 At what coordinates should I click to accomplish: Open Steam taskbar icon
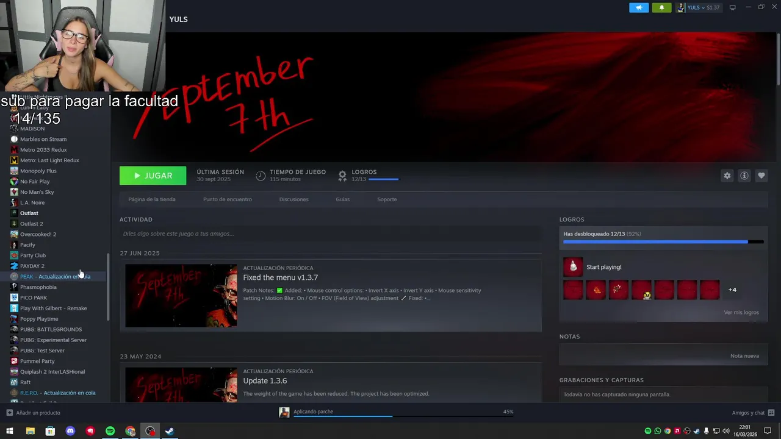pyautogui.click(x=170, y=431)
